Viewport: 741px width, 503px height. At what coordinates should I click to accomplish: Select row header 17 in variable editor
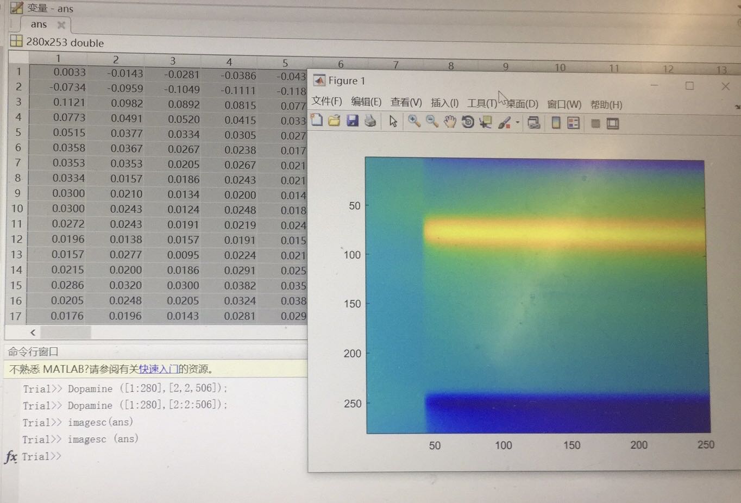click(16, 316)
